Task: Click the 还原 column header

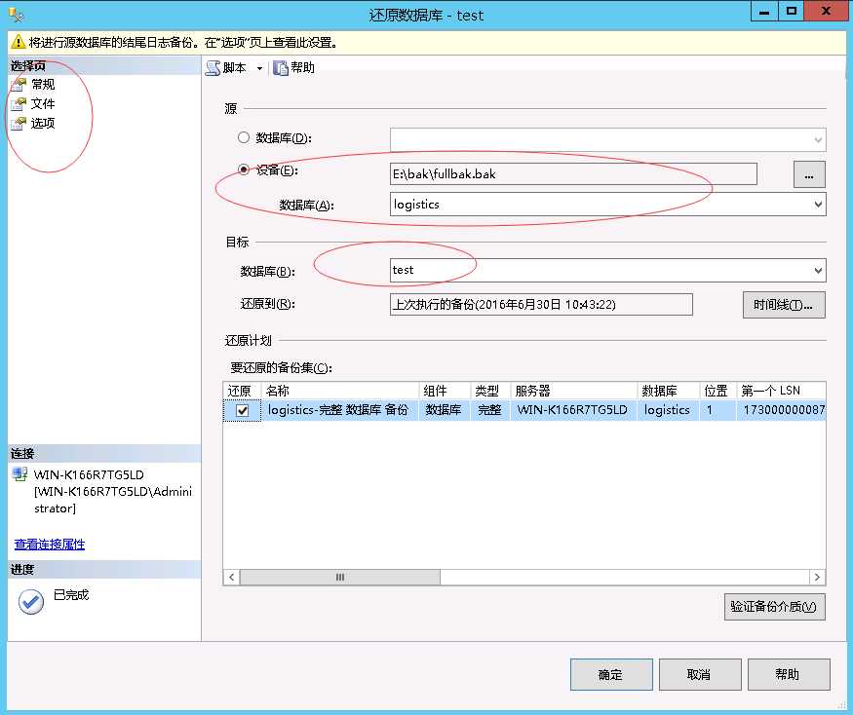Action: pyautogui.click(x=243, y=391)
